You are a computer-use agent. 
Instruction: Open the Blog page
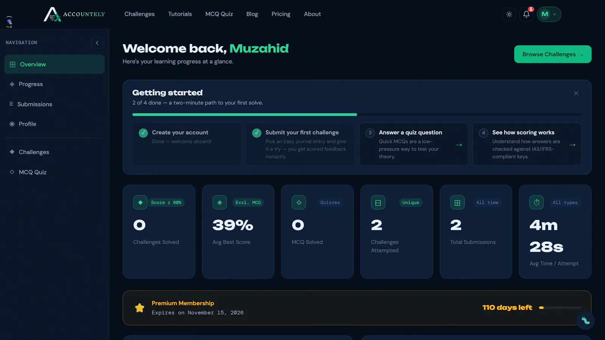[x=252, y=14]
